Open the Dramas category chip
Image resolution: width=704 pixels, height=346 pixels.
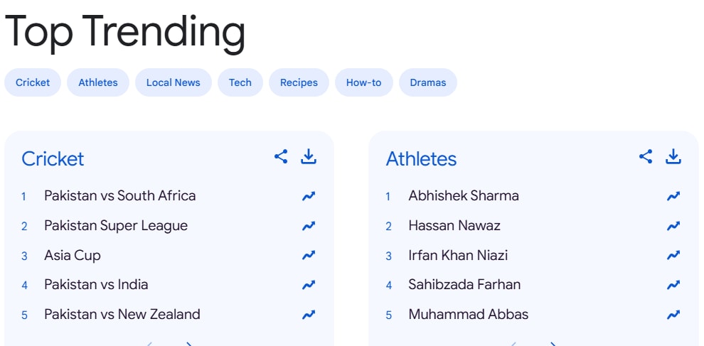[427, 82]
